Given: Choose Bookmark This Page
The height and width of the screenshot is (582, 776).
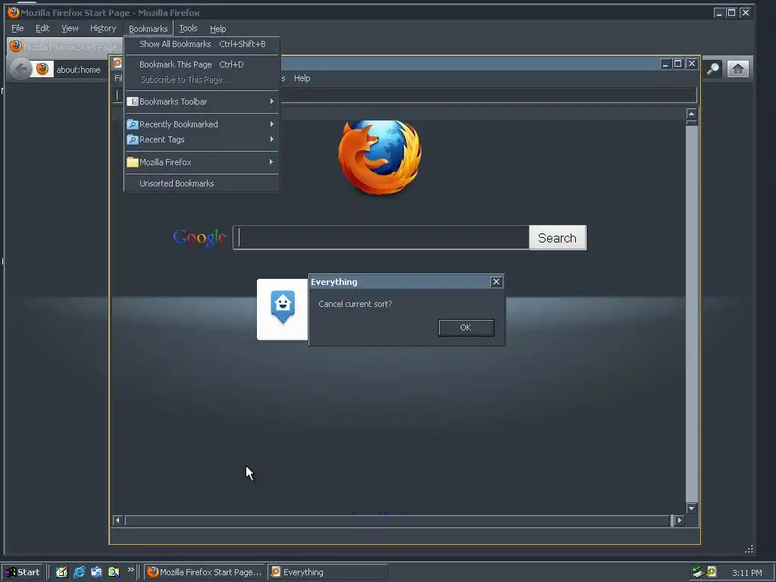Looking at the screenshot, I should (202, 64).
